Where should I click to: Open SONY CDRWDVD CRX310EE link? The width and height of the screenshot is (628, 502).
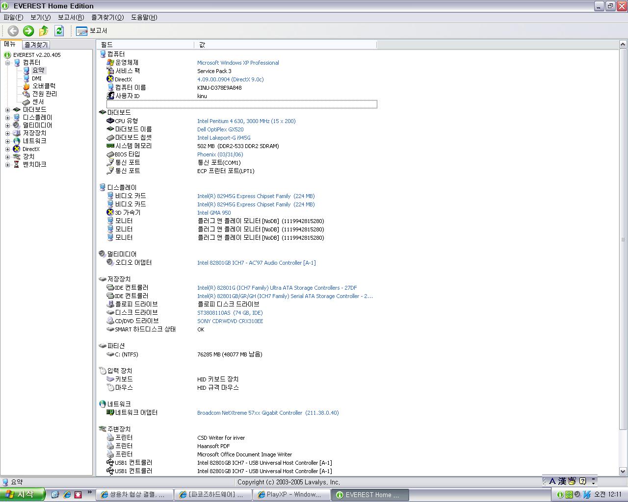(x=230, y=321)
